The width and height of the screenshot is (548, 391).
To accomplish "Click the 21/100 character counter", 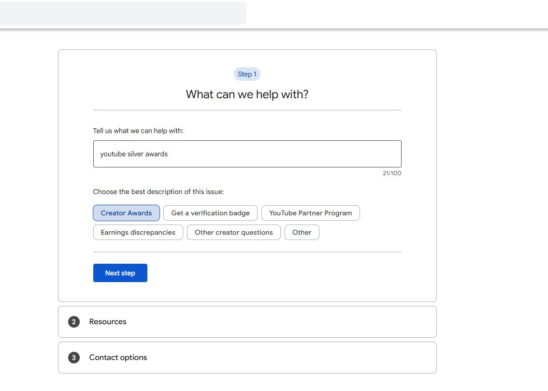I will click(x=391, y=173).
